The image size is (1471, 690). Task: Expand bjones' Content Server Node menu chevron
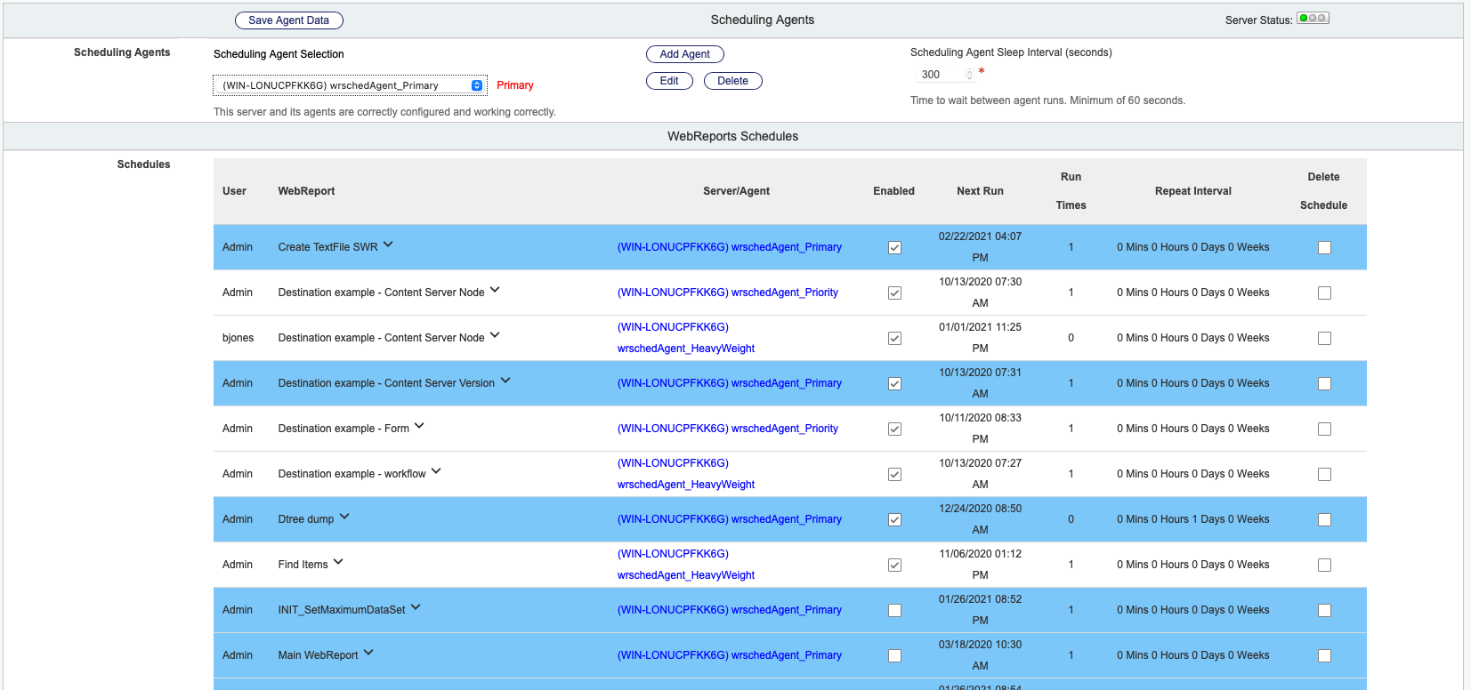495,335
